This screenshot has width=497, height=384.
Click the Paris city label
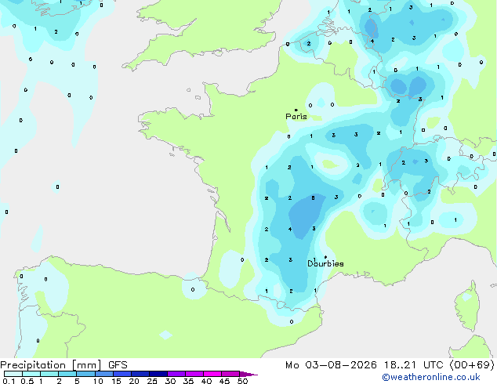tap(296, 117)
